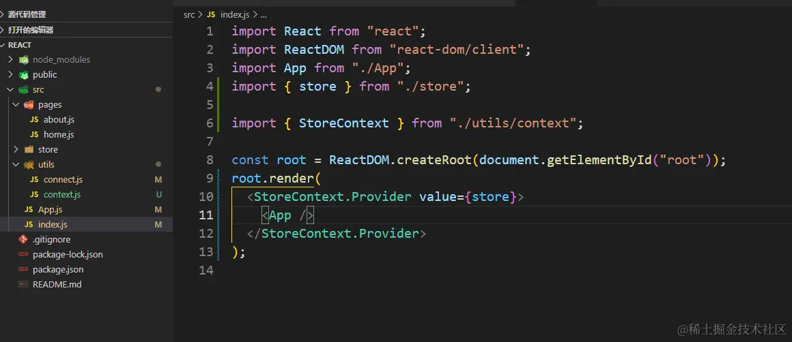Click the markdown icon beside README.md
The height and width of the screenshot is (342, 792).
[x=23, y=284]
